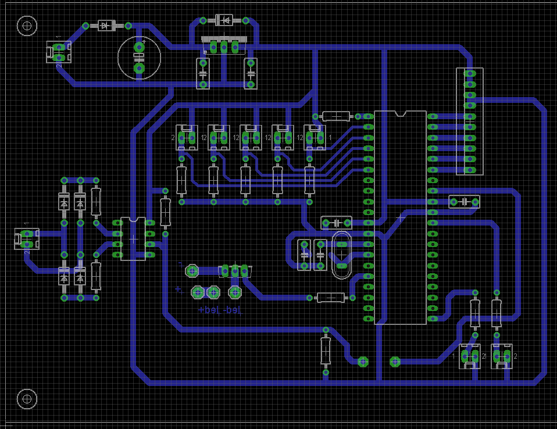This screenshot has height=429, width=557.
Task: Click the horizontal resistor above microcontroller's top-left pin
Action: click(336, 116)
